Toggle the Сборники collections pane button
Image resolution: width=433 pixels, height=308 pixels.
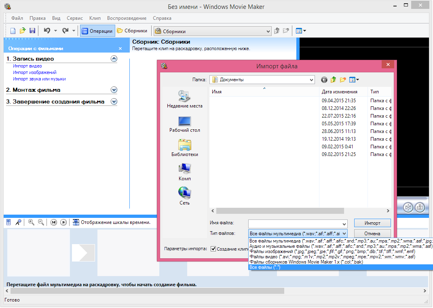pos(132,31)
